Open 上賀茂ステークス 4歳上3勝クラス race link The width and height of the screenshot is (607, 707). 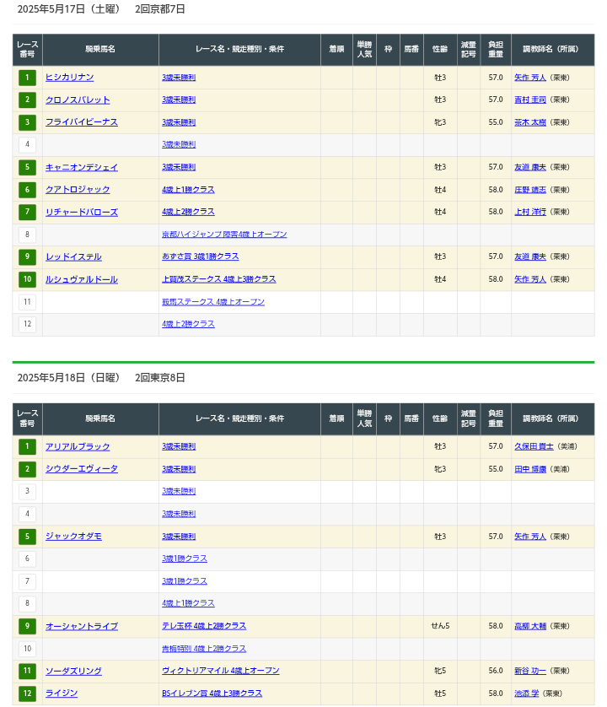pyautogui.click(x=219, y=279)
